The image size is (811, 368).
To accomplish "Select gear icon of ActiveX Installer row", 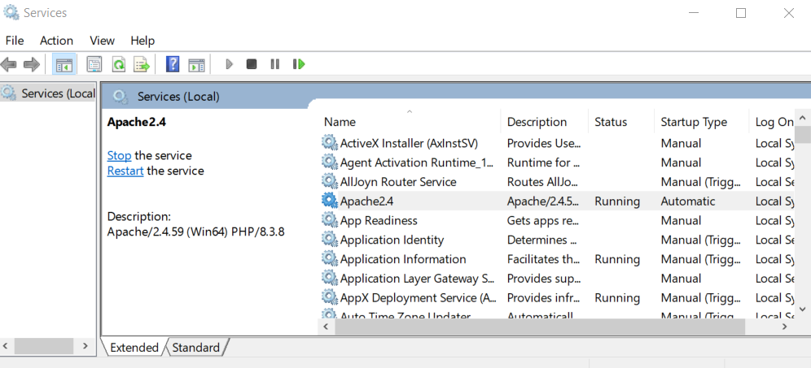I will (329, 143).
